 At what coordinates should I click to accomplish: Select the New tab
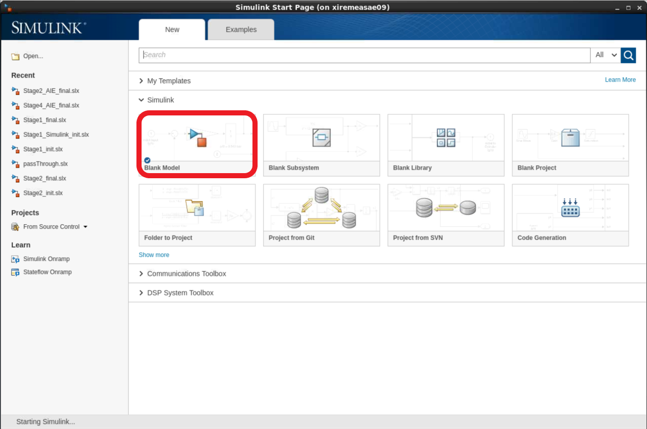point(172,30)
